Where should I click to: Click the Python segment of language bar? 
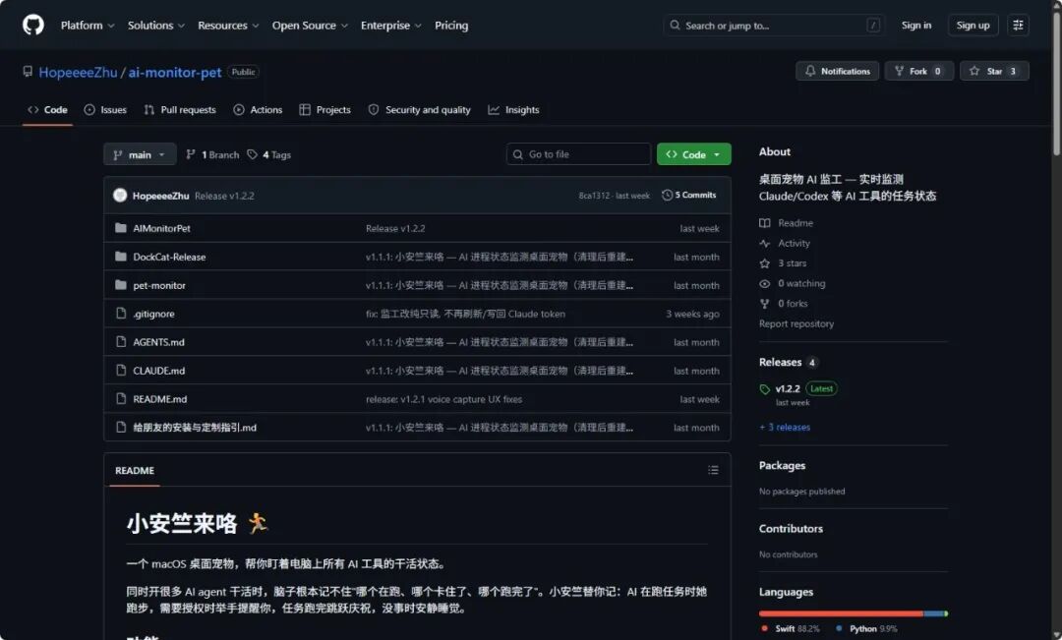(933, 613)
